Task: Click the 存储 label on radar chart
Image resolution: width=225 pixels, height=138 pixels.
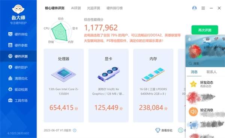Action: click(x=51, y=42)
